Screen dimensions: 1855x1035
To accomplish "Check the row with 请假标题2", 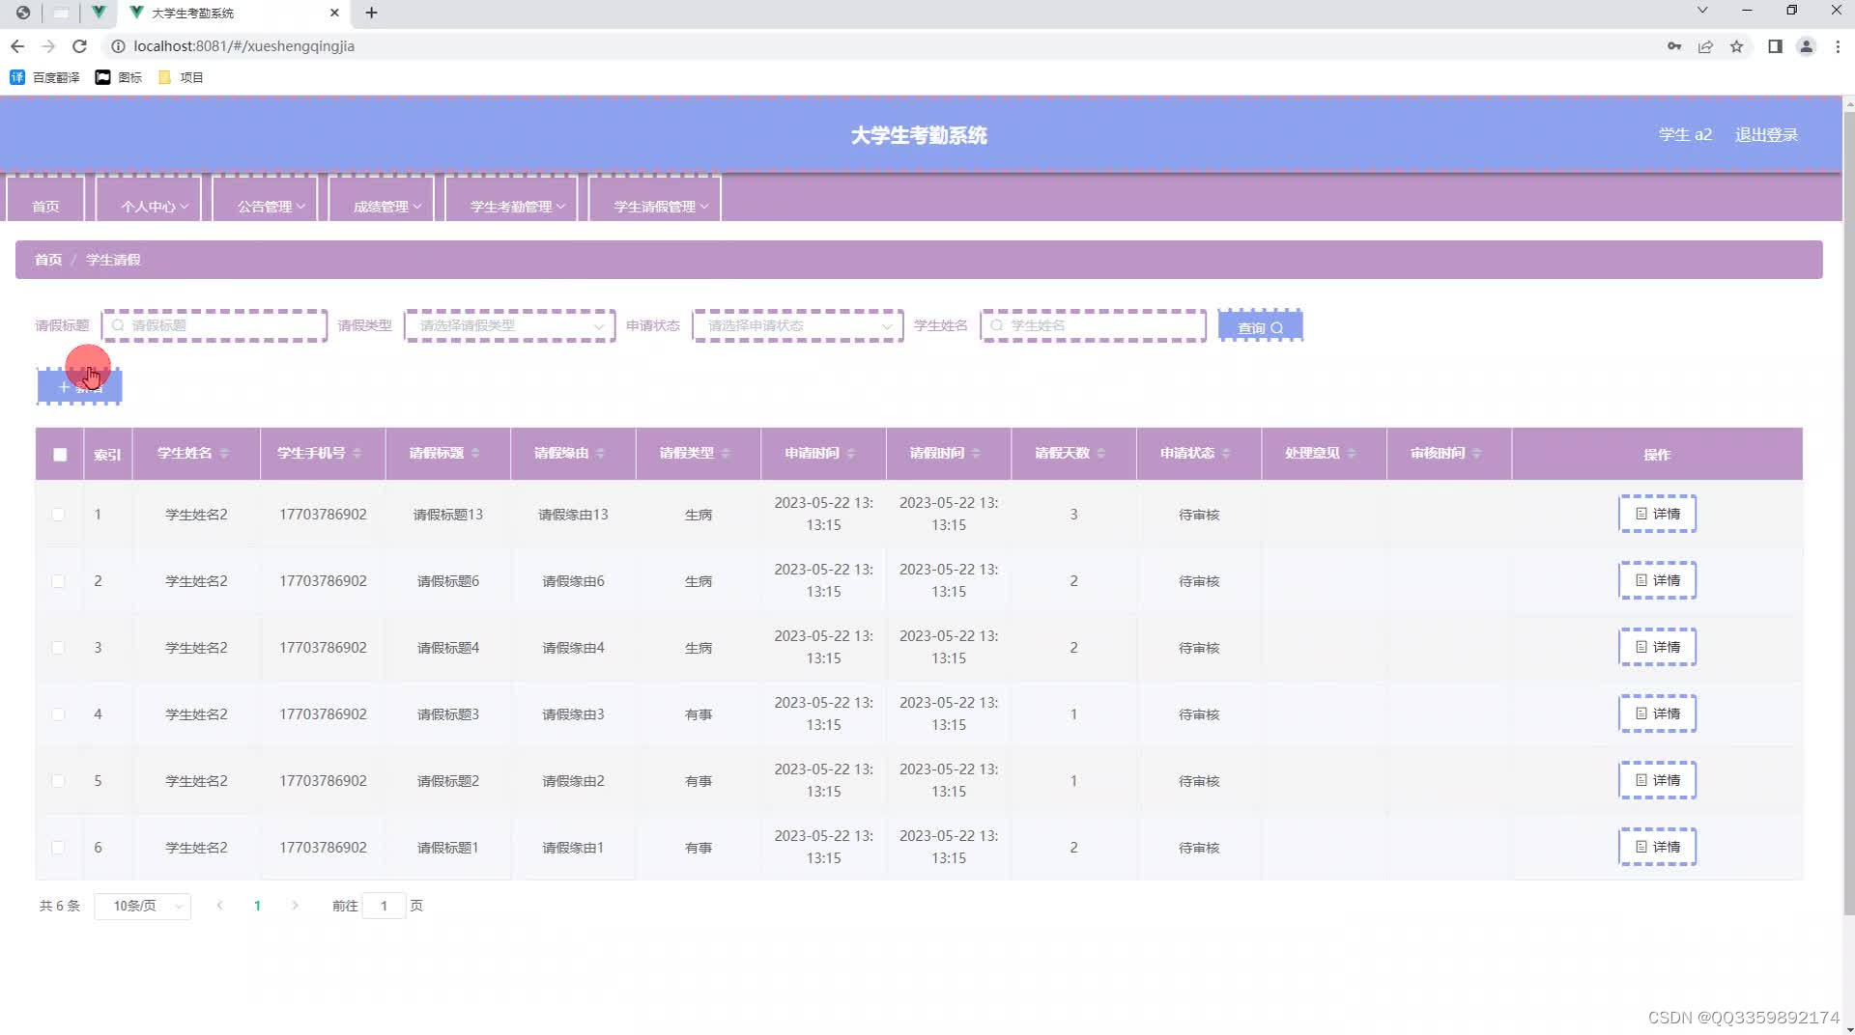I will click(58, 781).
